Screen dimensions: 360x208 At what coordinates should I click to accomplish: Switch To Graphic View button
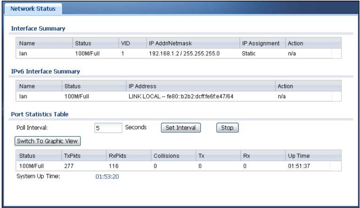coord(48,141)
